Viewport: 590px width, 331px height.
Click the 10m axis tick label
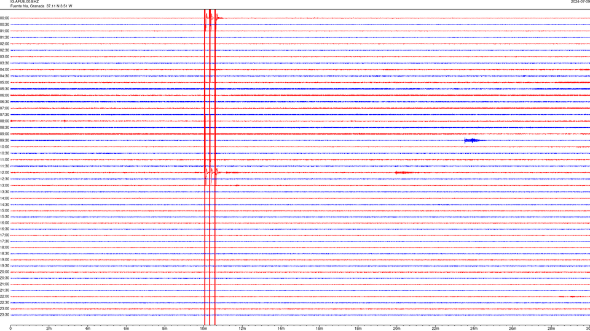(x=203, y=329)
